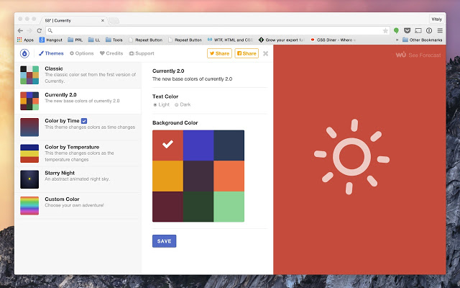Open the Pocket extension icon
Viewport: 460px width, 288px height.
407,30
